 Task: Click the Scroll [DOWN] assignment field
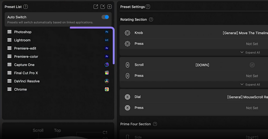202,65
